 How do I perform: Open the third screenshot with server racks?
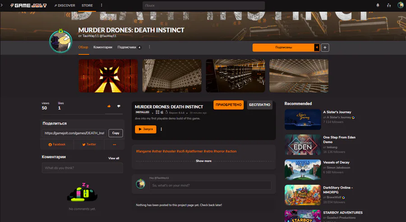(x=235, y=76)
